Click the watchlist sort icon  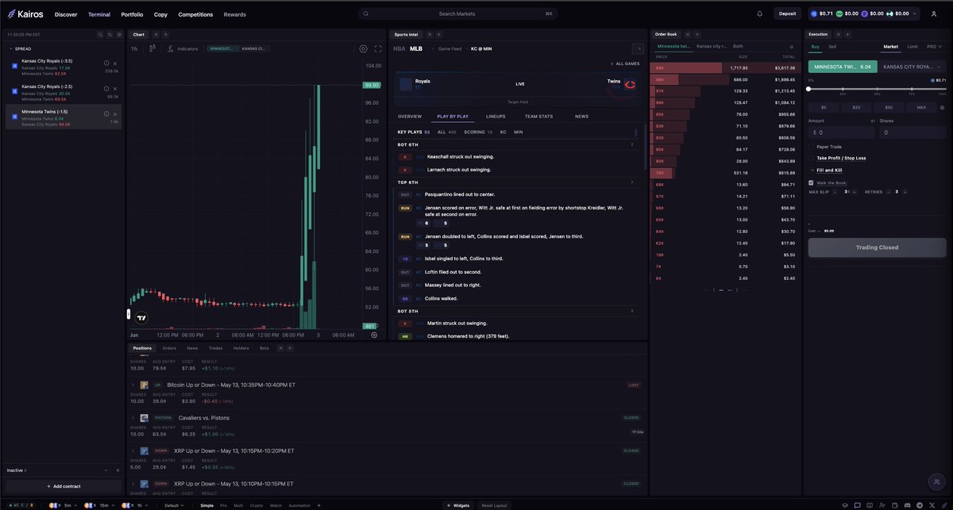110,35
